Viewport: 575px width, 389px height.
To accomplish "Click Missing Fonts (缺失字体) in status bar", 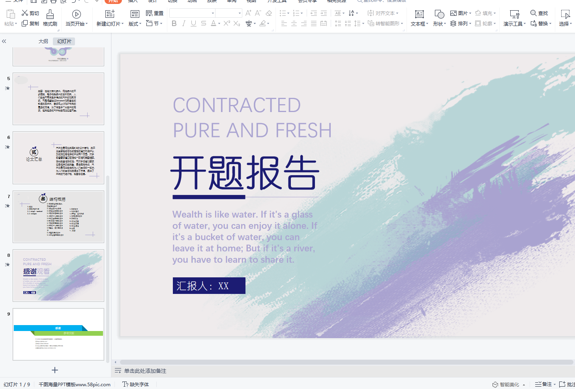I will pos(136,384).
